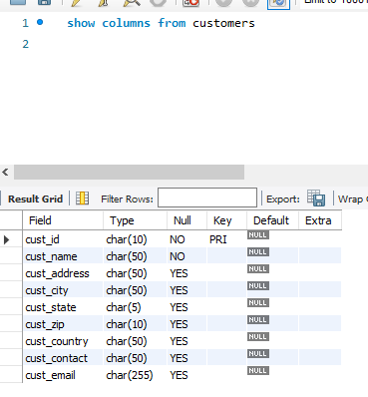Click the Default column header
Image resolution: width=368 pixels, height=397 pixels.
pyautogui.click(x=272, y=220)
